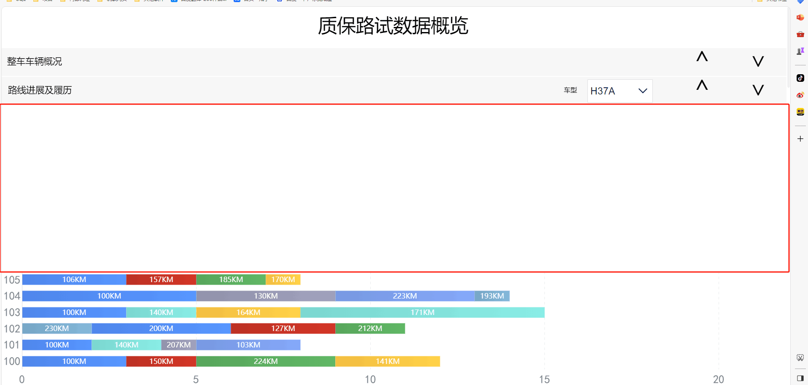Screen dimensions: 808x385
Task: Click the 230KM bar in row 102
Action: pyautogui.click(x=57, y=328)
